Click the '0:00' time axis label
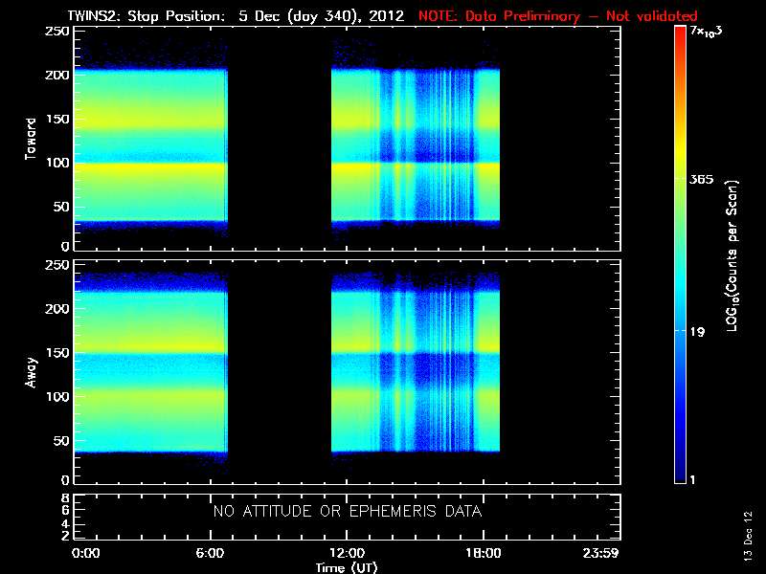Viewport: 766px width, 574px height. 85,554
